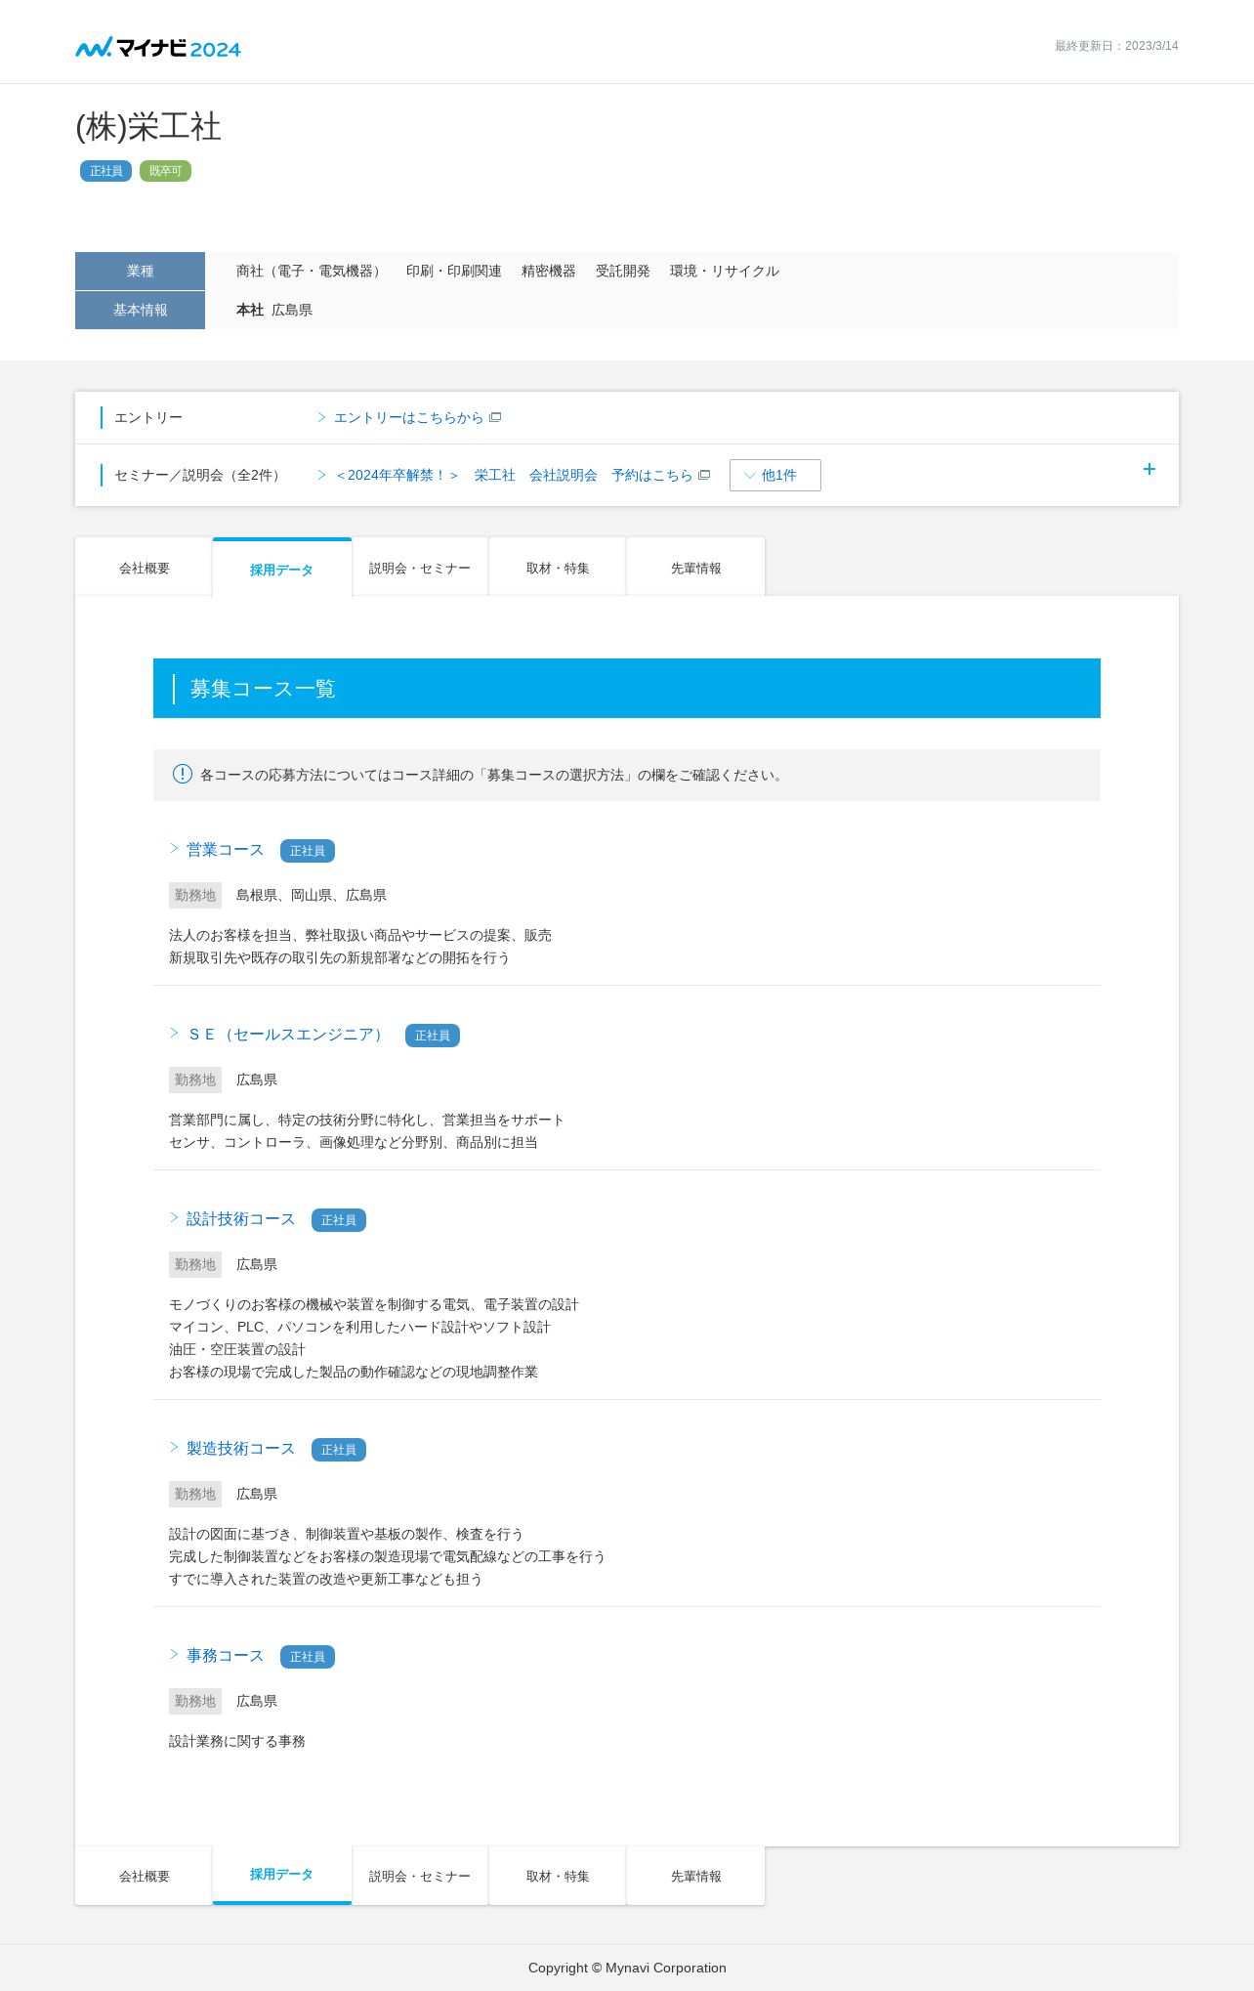Click the 募集コース一覧 heading

click(263, 689)
